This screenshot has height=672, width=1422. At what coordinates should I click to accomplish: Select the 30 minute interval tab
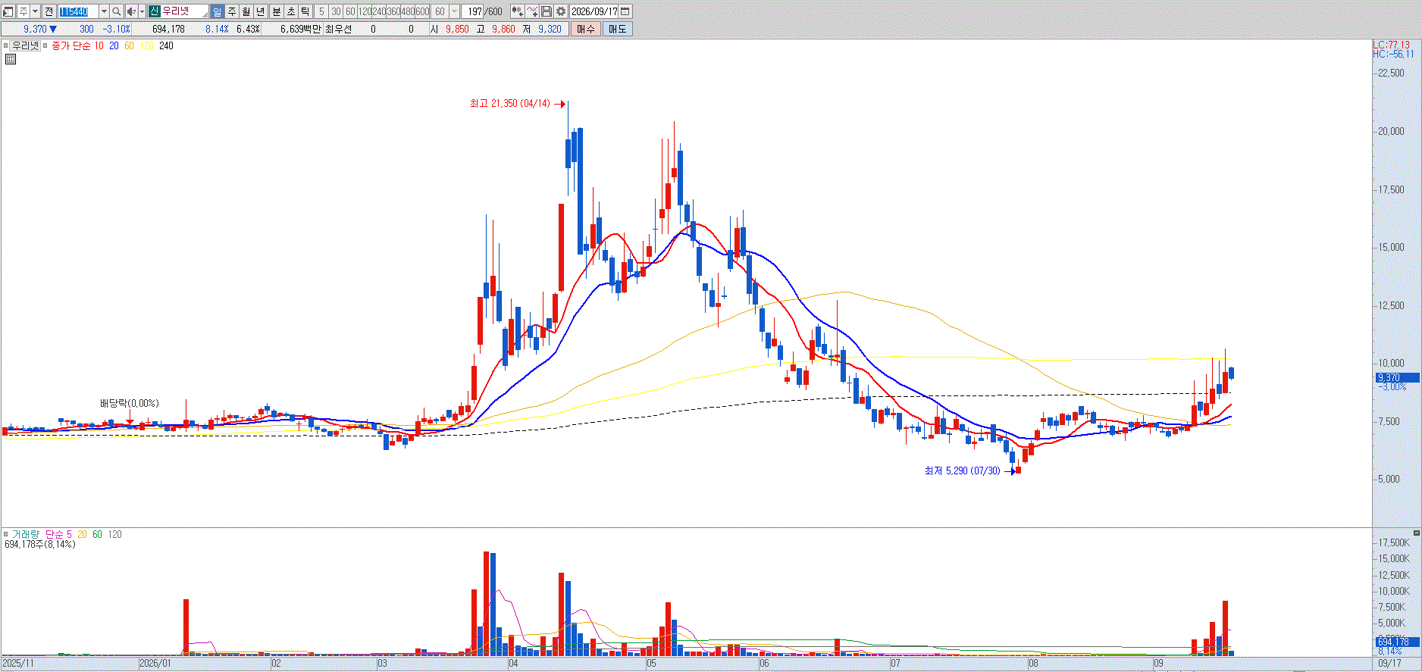pos(336,11)
